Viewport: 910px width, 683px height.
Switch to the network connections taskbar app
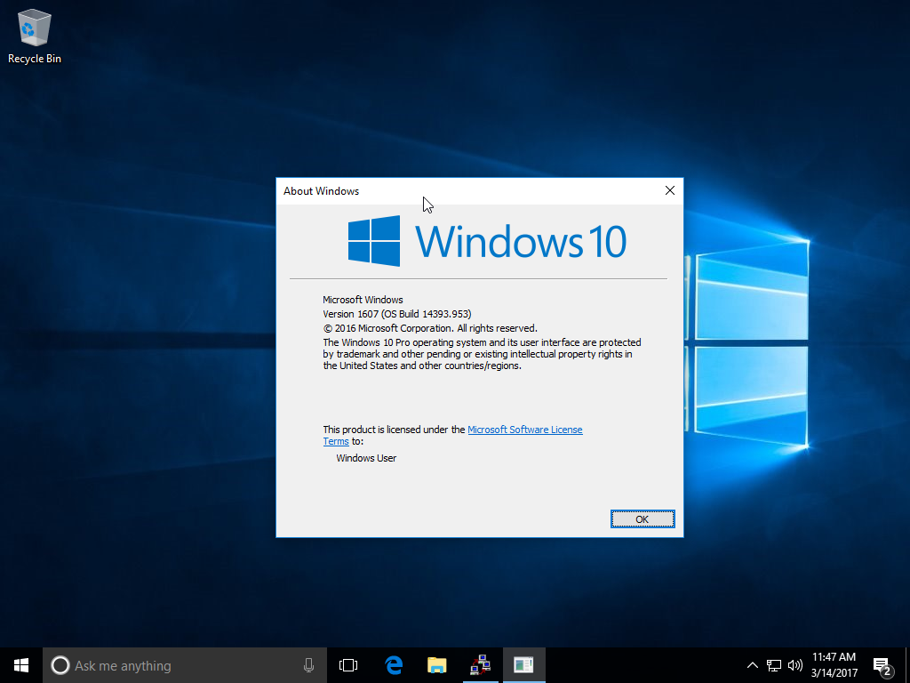click(480, 665)
